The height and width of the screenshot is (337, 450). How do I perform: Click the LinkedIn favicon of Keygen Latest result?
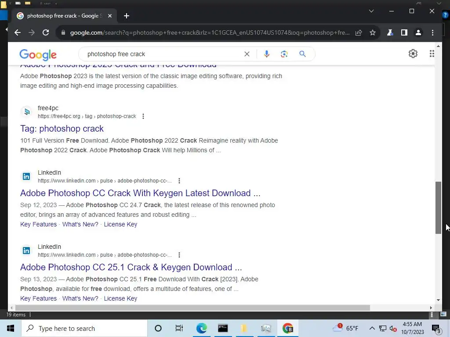point(26,176)
